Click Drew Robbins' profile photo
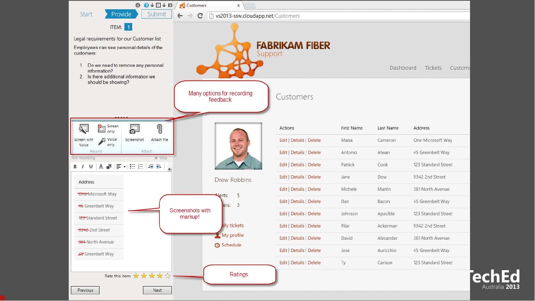Screen dimensions: 535x301 pos(238,146)
